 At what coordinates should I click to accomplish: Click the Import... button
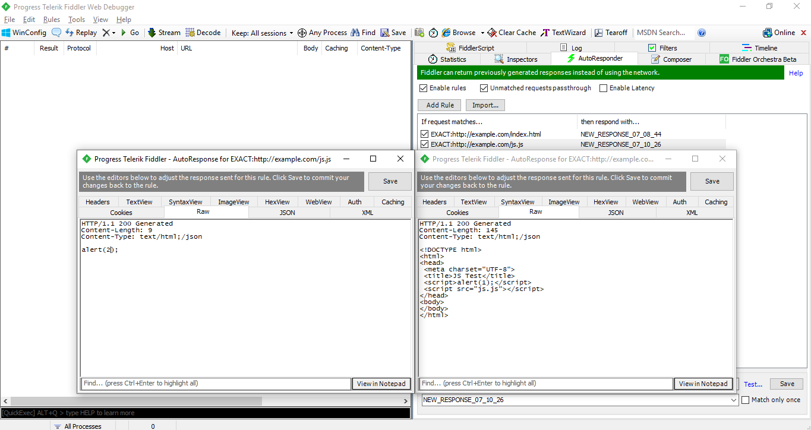pos(485,105)
